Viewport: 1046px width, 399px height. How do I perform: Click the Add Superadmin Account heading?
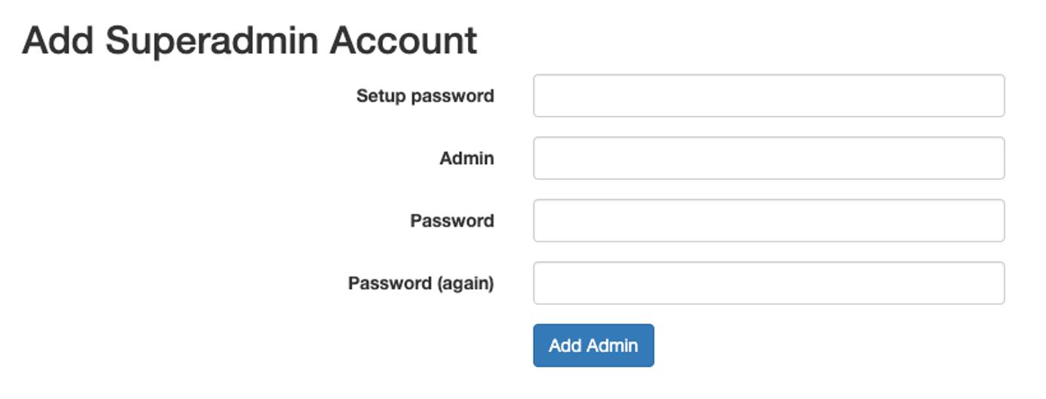249,40
